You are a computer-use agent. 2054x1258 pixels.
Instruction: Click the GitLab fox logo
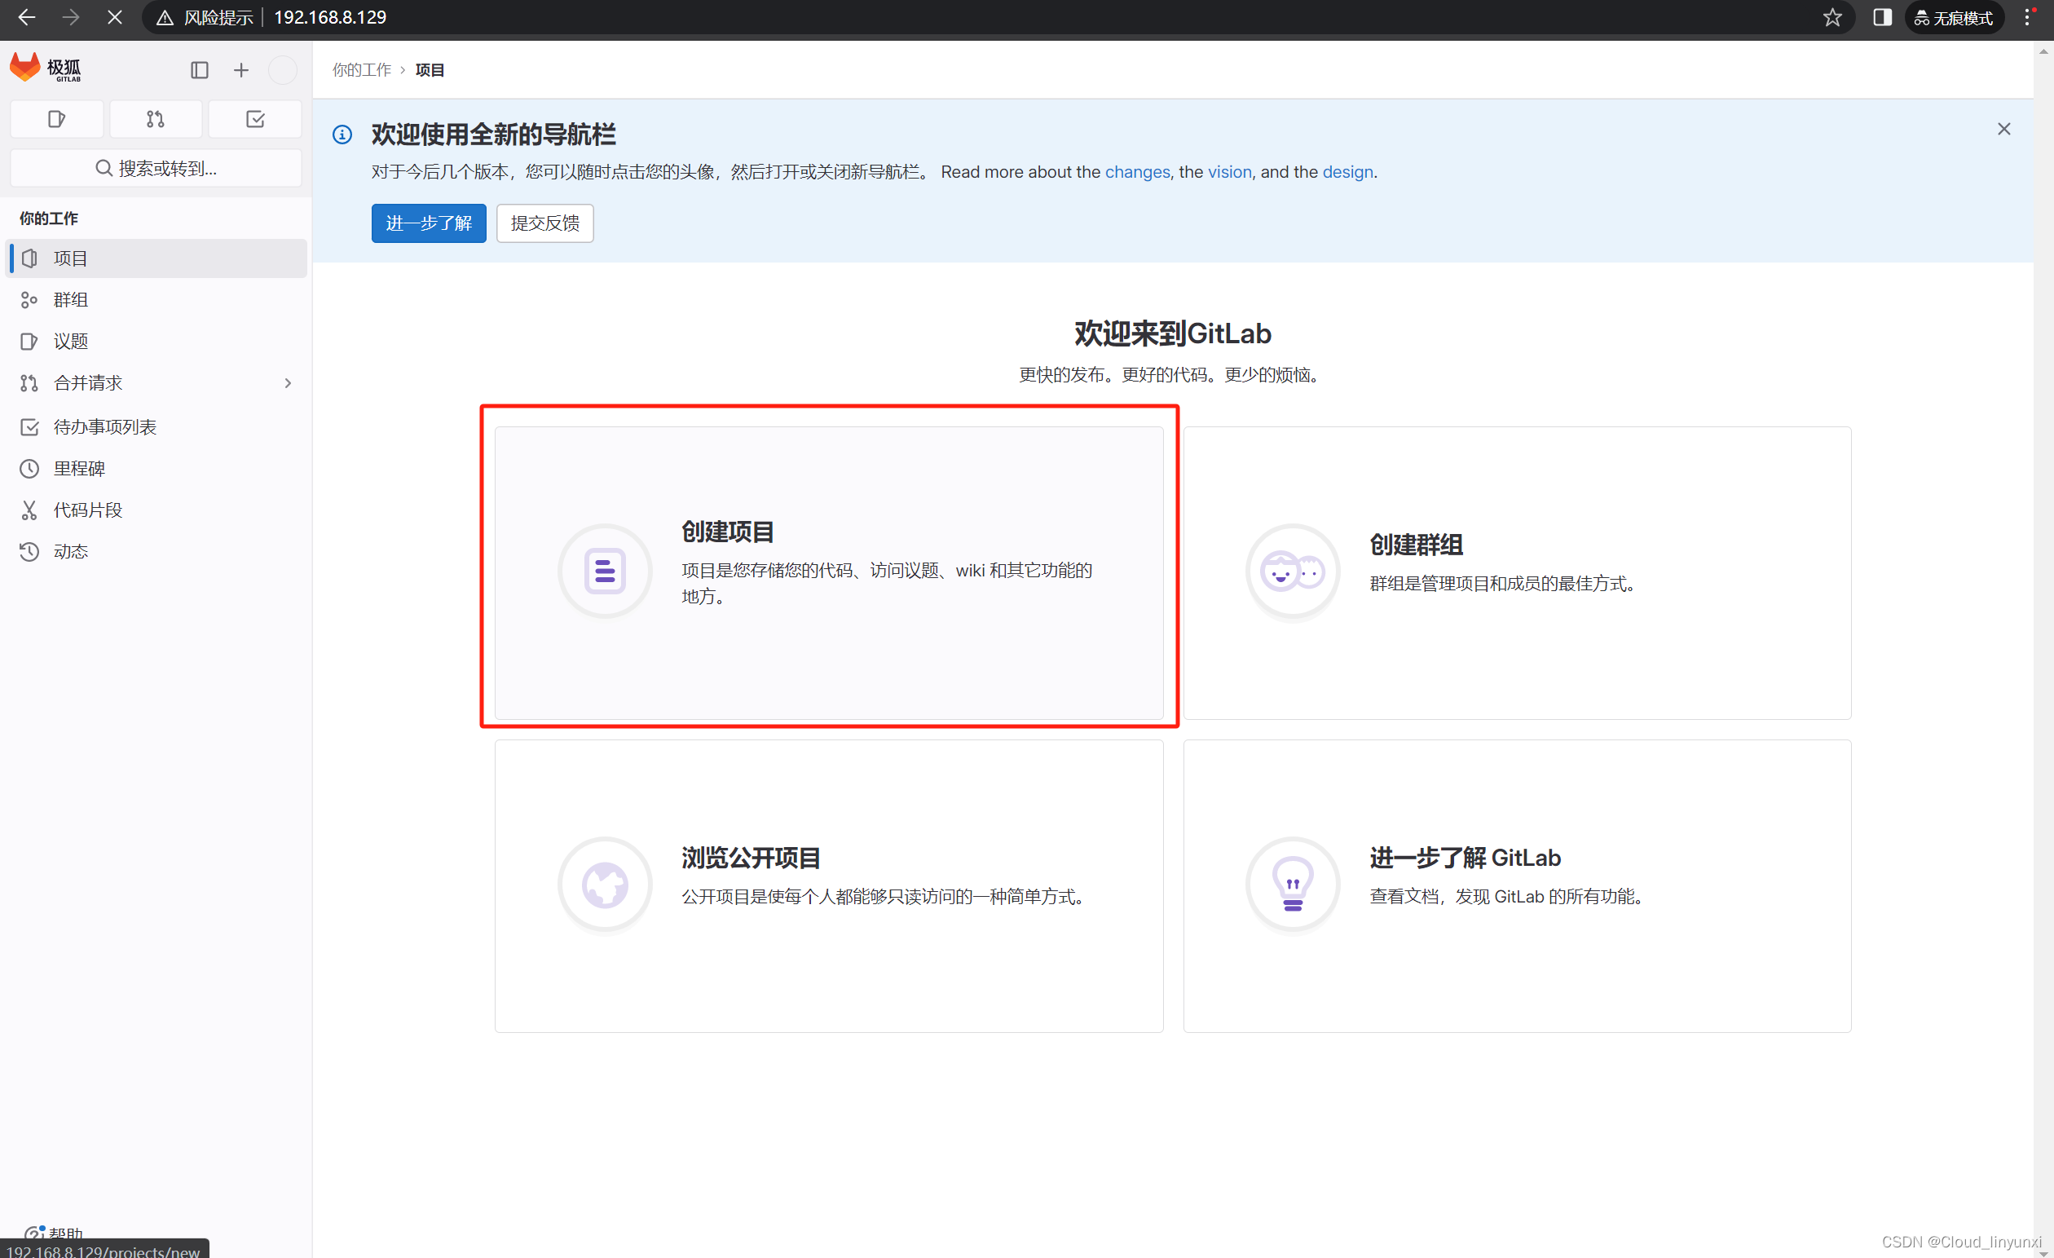pos(25,68)
